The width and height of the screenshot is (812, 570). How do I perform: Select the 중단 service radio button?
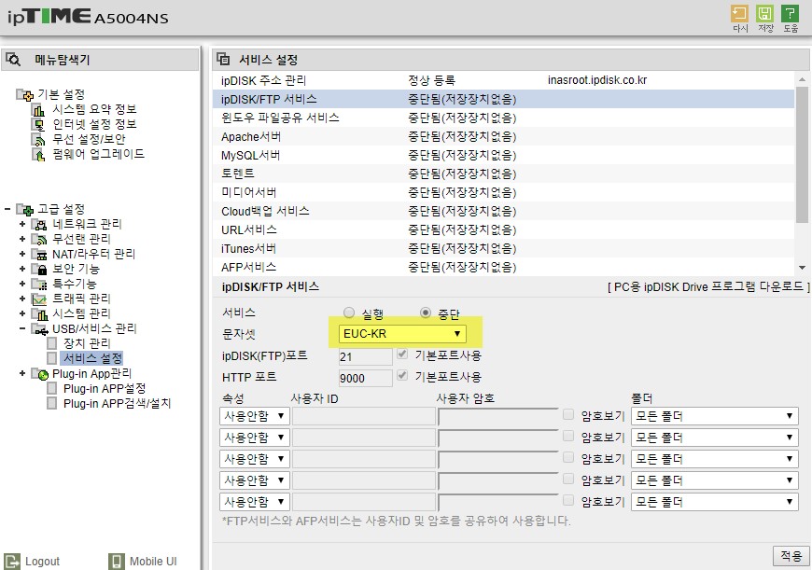pos(426,313)
